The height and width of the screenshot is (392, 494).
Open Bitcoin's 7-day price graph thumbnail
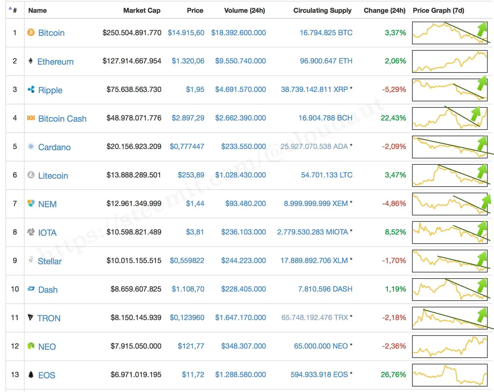tap(450, 33)
